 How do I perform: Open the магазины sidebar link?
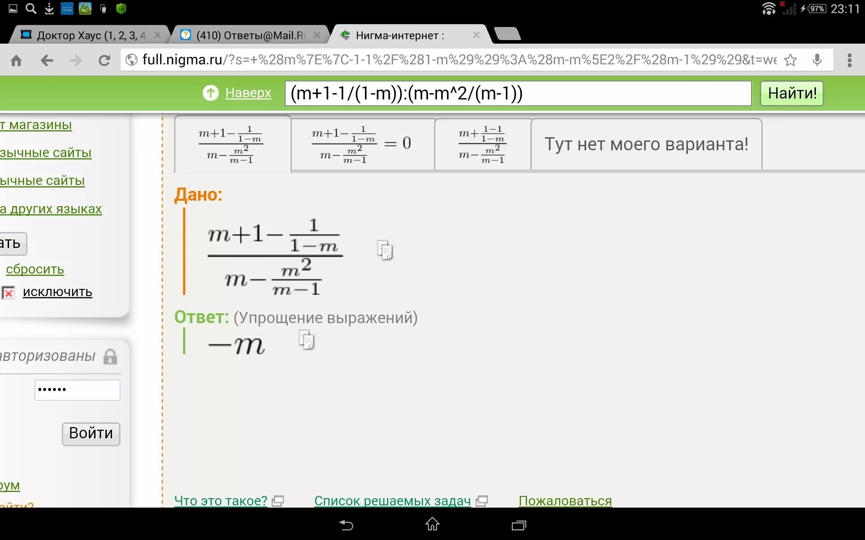(36, 125)
